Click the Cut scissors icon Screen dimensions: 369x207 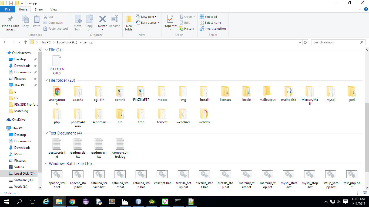[46, 17]
